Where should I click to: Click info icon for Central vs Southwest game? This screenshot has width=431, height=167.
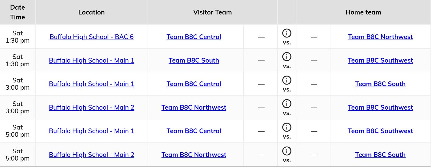tap(287, 127)
